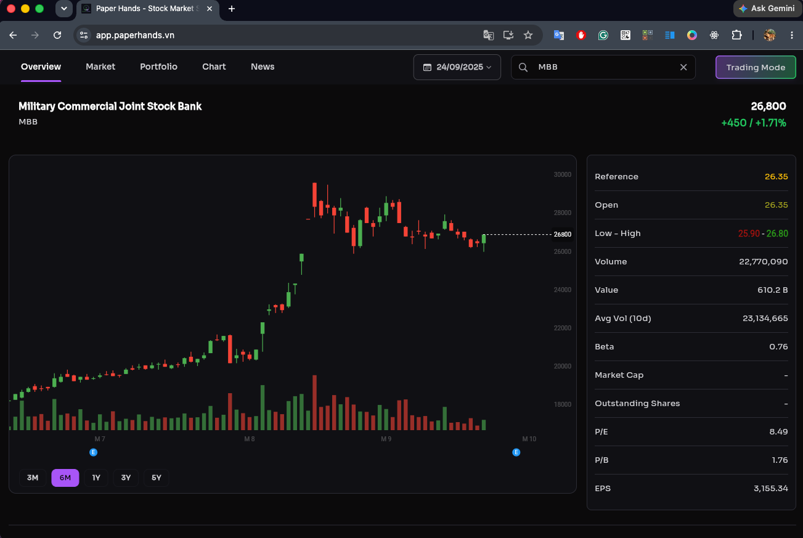The height and width of the screenshot is (538, 803).
Task: Click the install app icon in address bar
Action: coord(508,35)
